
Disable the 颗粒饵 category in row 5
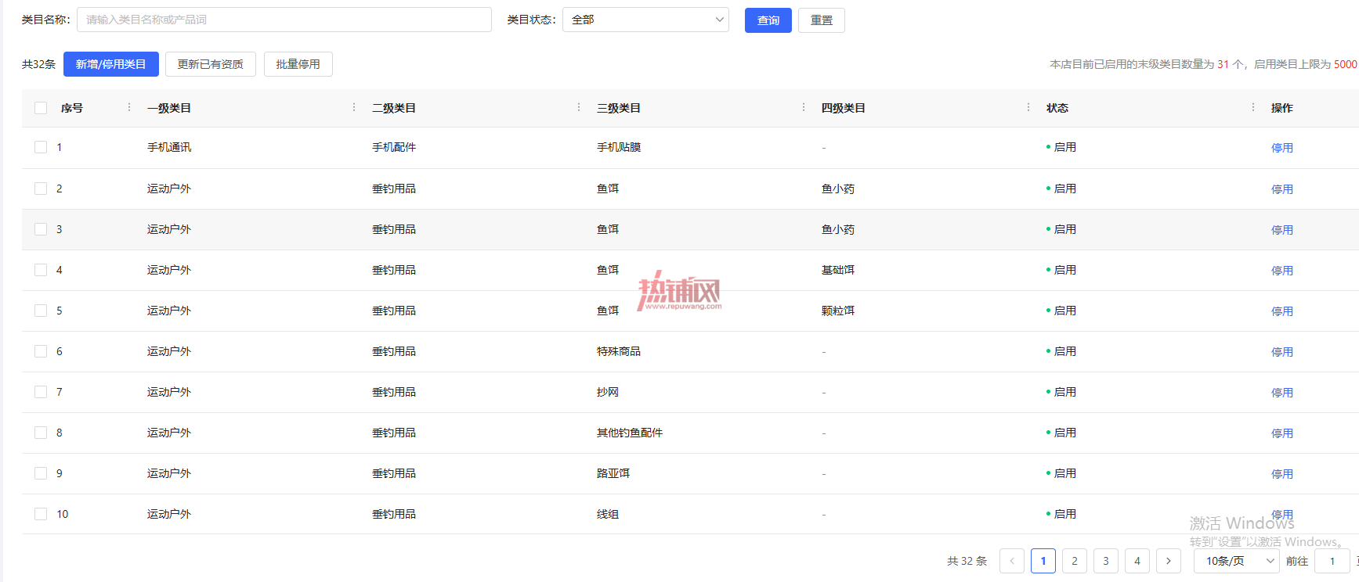point(1282,311)
